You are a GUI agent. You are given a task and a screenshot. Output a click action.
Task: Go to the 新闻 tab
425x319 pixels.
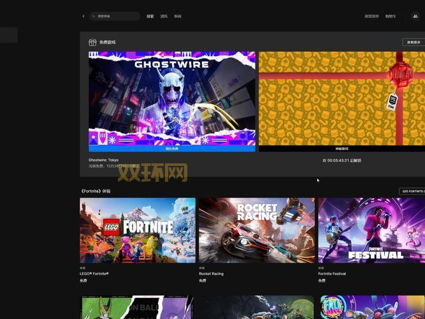178,16
